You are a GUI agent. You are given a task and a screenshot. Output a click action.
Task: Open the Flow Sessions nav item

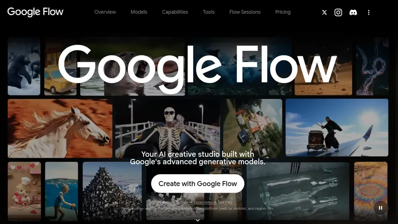coord(245,12)
